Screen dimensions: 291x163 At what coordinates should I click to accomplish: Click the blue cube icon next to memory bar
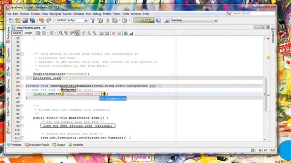click(159, 20)
